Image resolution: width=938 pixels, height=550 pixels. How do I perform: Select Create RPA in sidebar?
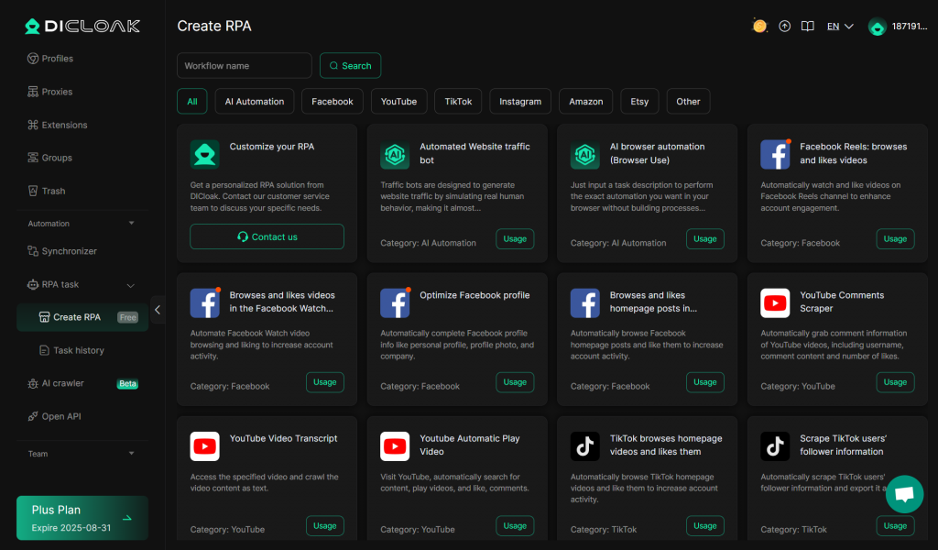coord(82,317)
